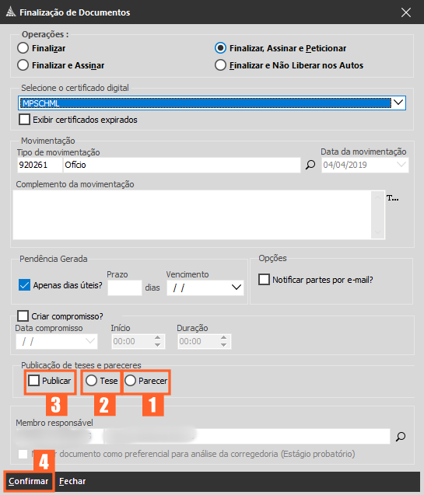Decrease the Início time spinner

tap(158, 345)
